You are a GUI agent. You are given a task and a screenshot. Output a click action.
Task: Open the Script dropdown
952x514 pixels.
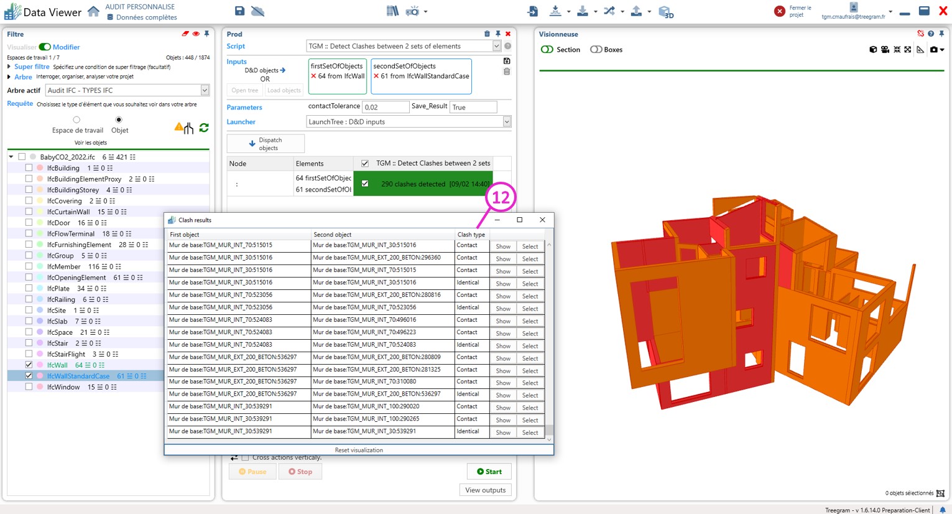[x=496, y=46]
